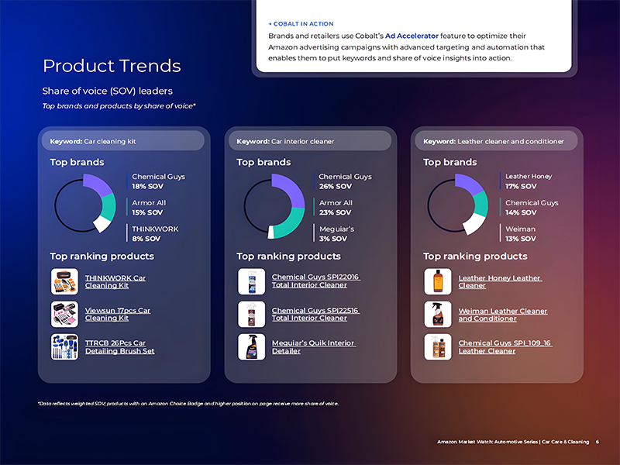Click the weighted SOV footnote text
The image size is (620, 465).
pos(188,404)
